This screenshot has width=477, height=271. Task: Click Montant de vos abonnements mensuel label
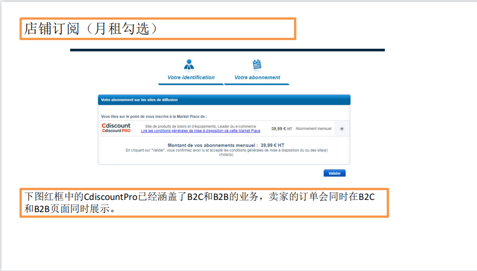coord(213,145)
